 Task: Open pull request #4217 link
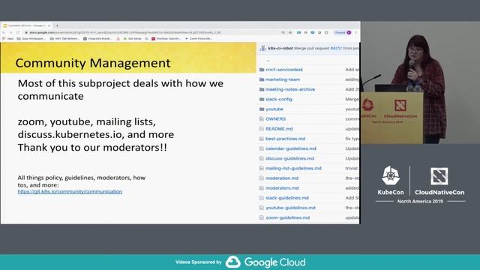point(336,48)
